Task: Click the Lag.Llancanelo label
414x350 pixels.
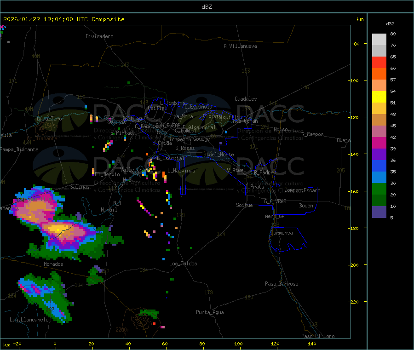Action: coord(29,320)
